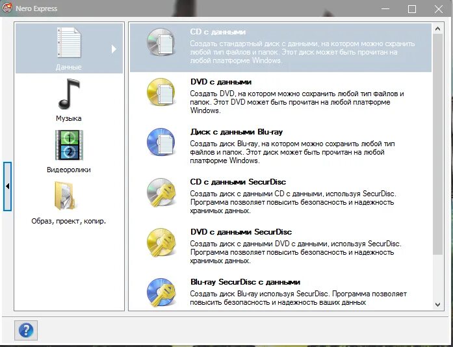Click the scrollbar down arrow
The image size is (453, 347).
(437, 305)
